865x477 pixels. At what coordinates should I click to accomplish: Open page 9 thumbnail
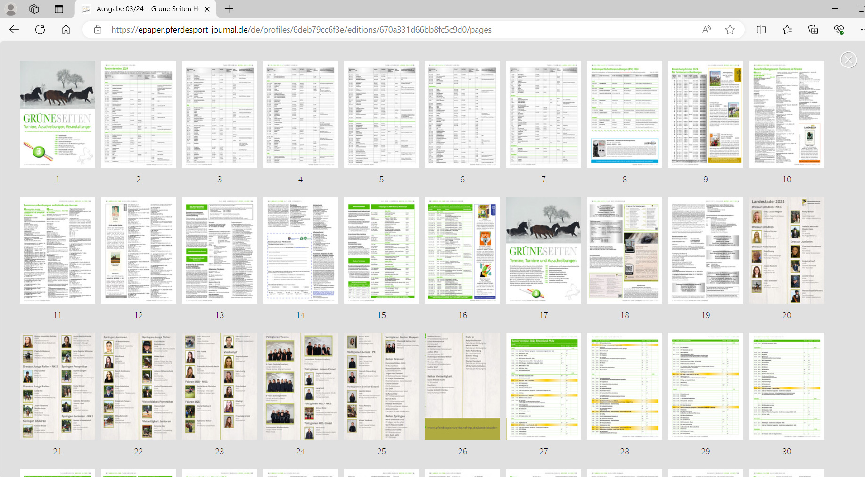[706, 114]
